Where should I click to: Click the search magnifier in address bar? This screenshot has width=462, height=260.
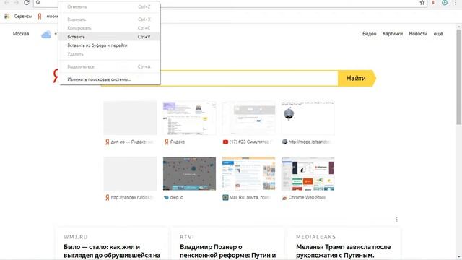point(38,3)
